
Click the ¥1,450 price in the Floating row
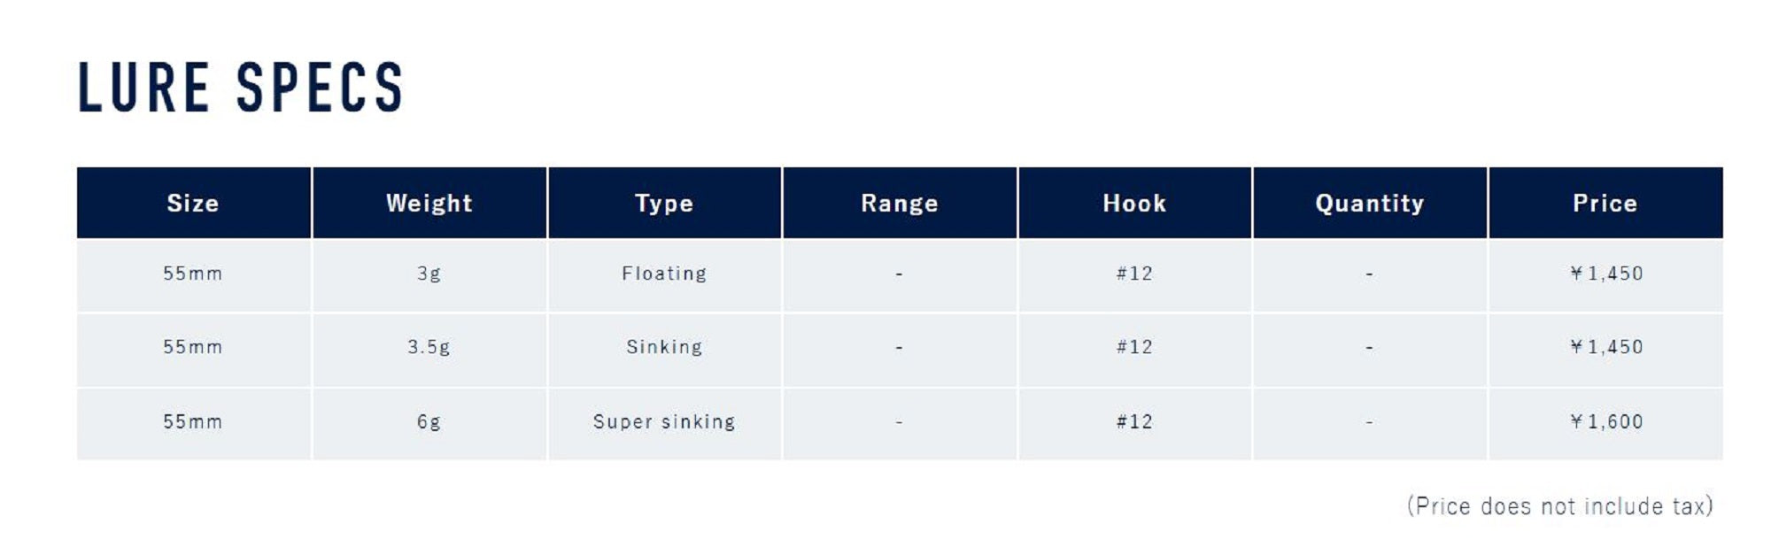[1605, 274]
